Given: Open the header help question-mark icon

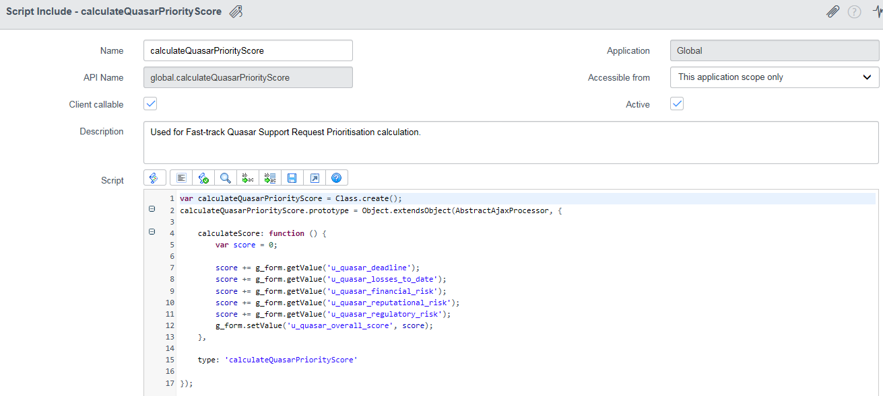Looking at the screenshot, I should click(855, 11).
